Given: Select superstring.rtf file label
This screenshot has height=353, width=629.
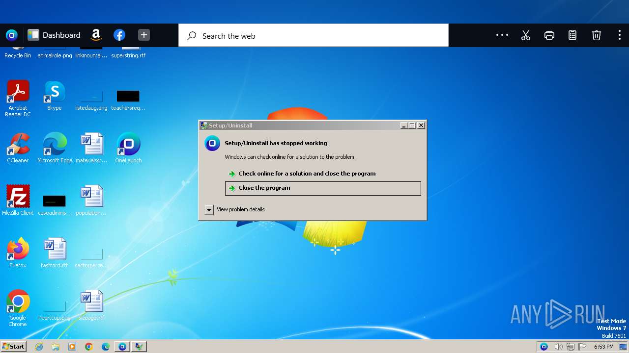Looking at the screenshot, I should [x=128, y=55].
